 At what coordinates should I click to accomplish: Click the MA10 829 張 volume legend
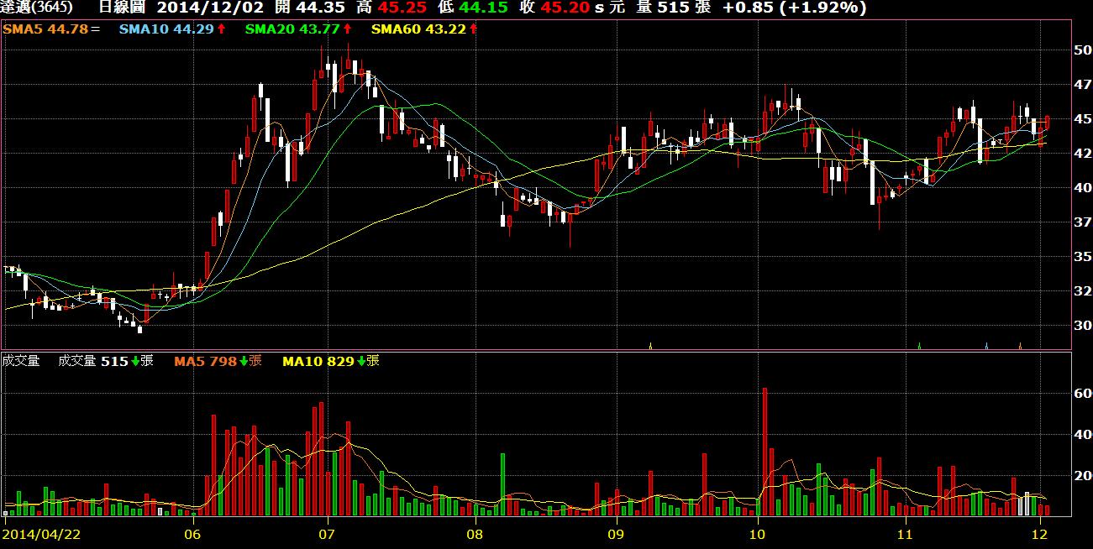coord(331,361)
